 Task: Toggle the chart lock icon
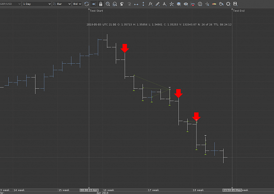[x=101, y=4]
